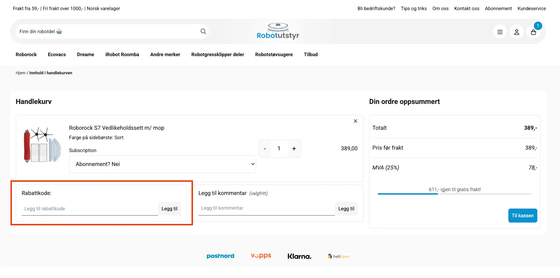Open the shopping cart icon
This screenshot has width=560, height=278.
point(533,32)
